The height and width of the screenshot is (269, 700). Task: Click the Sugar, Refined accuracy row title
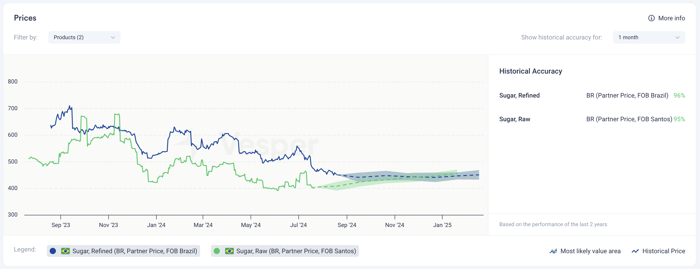click(x=519, y=96)
